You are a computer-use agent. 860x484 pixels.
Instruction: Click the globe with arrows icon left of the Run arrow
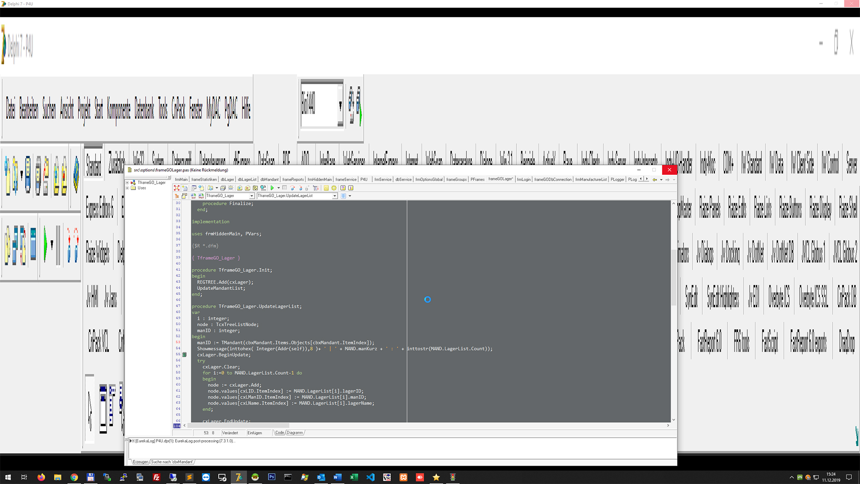tap(263, 188)
